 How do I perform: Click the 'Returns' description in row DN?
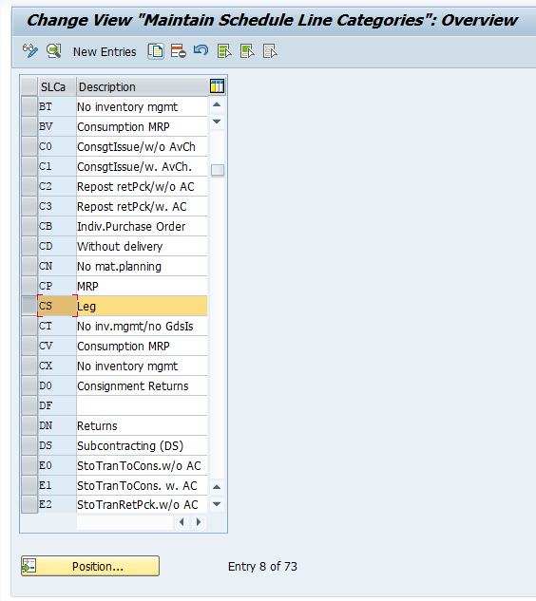pyautogui.click(x=142, y=425)
